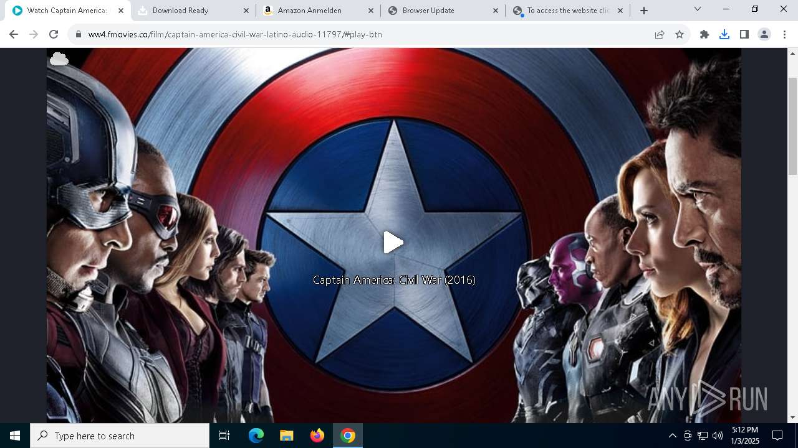Switch to Browser Update tab
Image resolution: width=798 pixels, height=448 pixels.
tap(441, 11)
